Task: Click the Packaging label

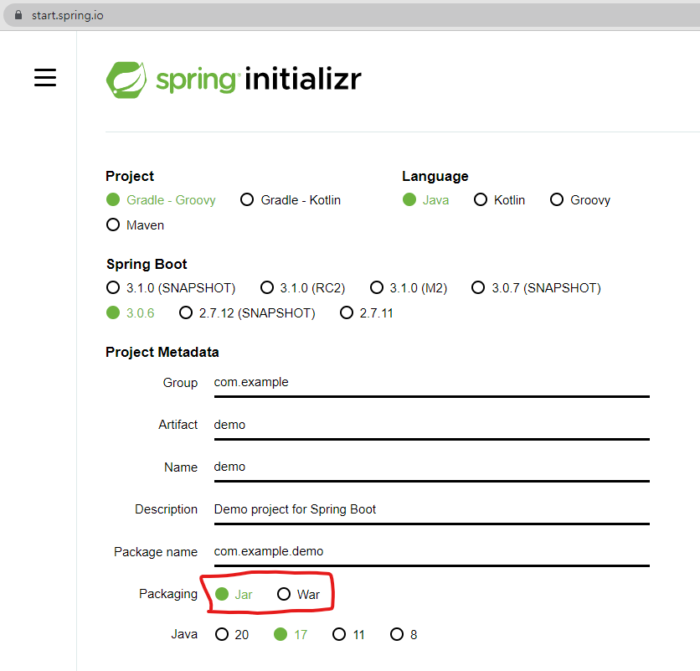Action: coord(168,594)
